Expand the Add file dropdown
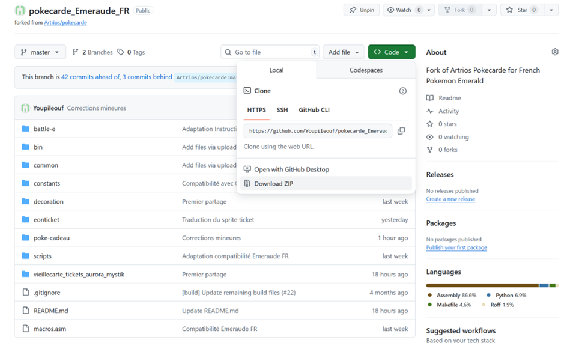579x343 pixels. pyautogui.click(x=344, y=52)
